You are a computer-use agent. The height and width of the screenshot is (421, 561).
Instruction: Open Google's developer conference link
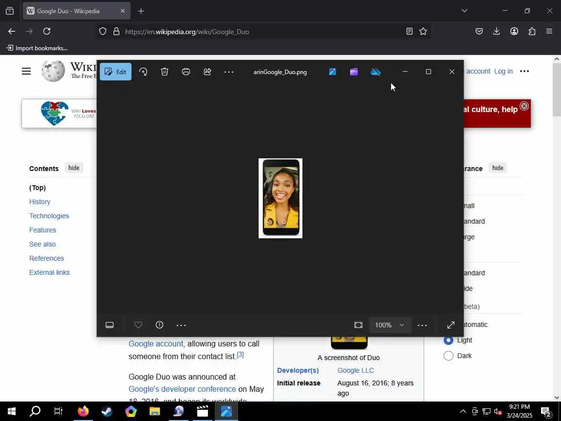pos(182,389)
